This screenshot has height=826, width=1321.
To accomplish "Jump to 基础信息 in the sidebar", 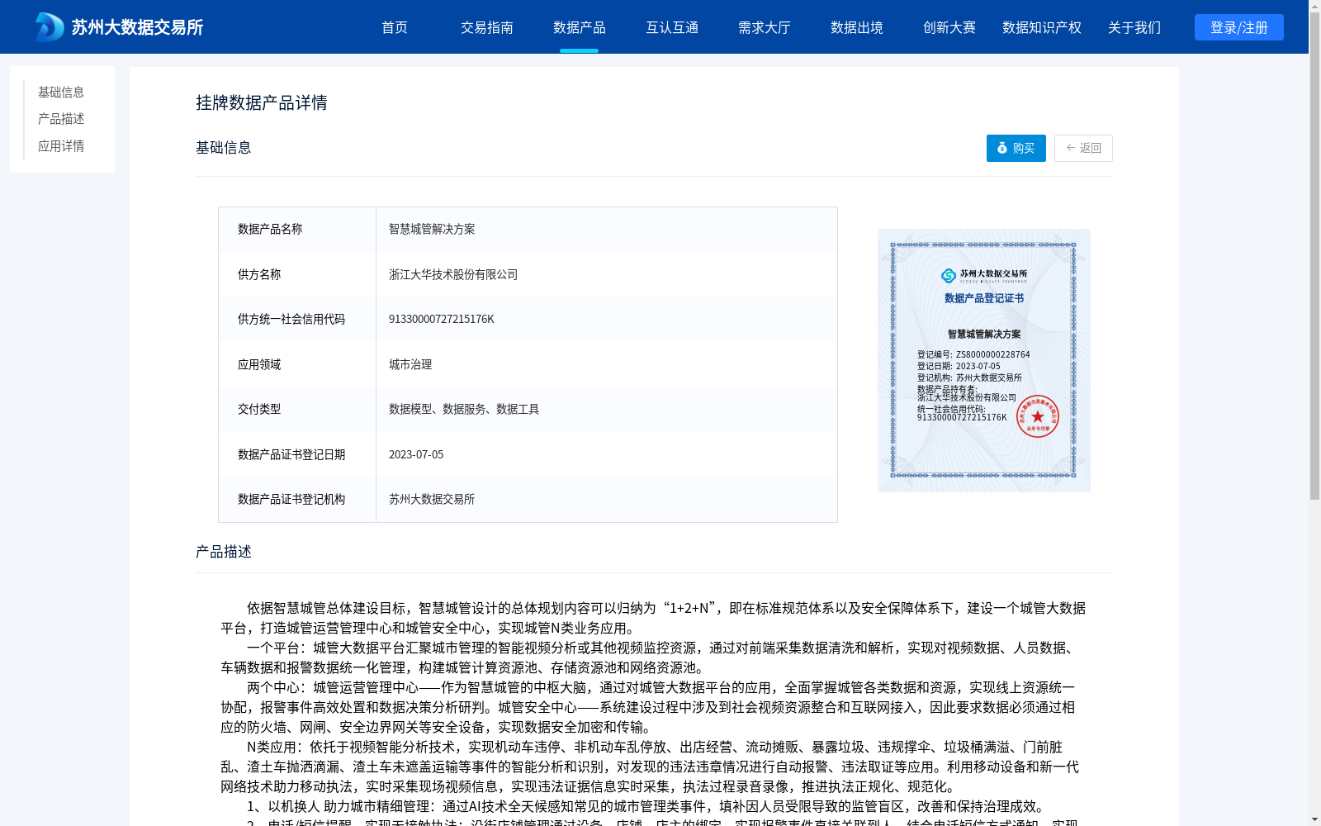I will pyautogui.click(x=61, y=92).
